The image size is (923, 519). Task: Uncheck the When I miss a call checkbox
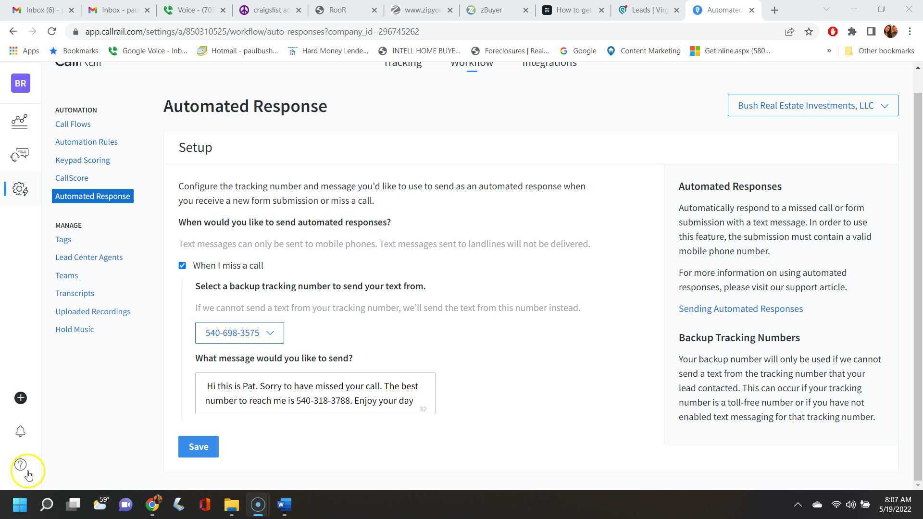(182, 265)
